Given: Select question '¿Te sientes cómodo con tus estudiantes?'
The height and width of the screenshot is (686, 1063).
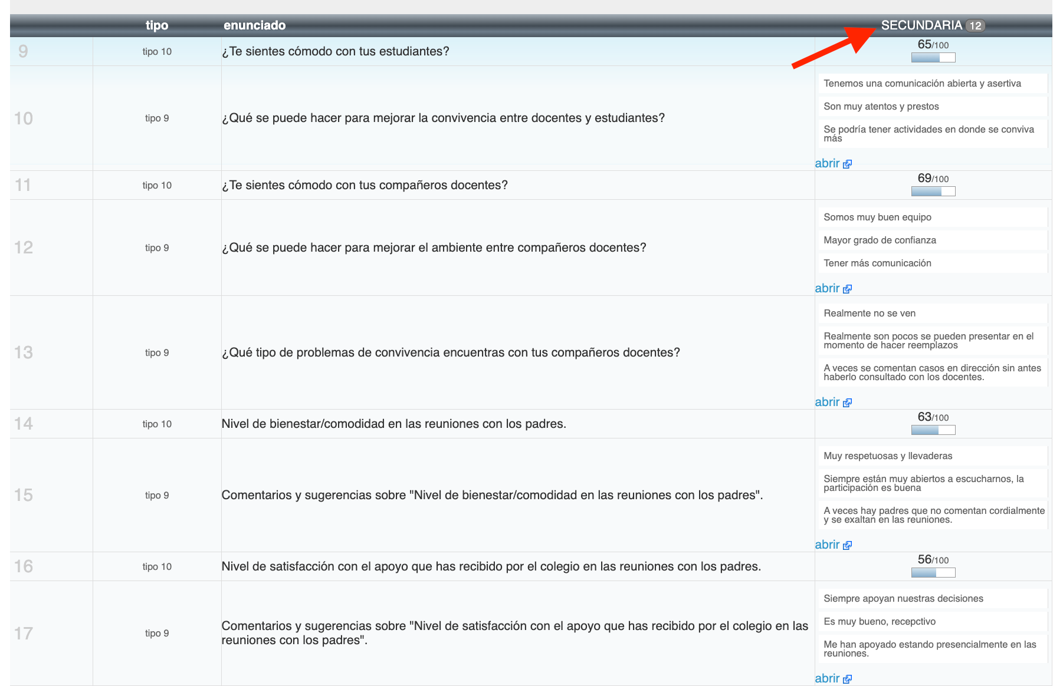Looking at the screenshot, I should [x=335, y=51].
